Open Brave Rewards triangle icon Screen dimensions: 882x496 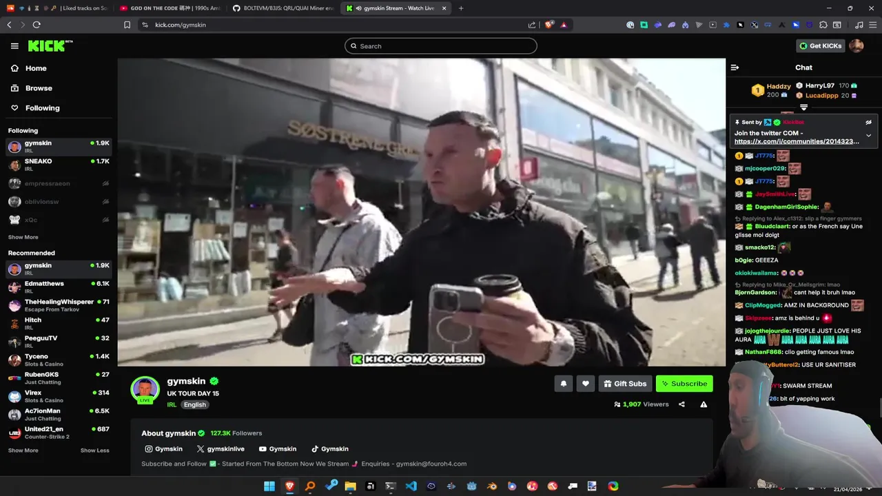coord(564,25)
